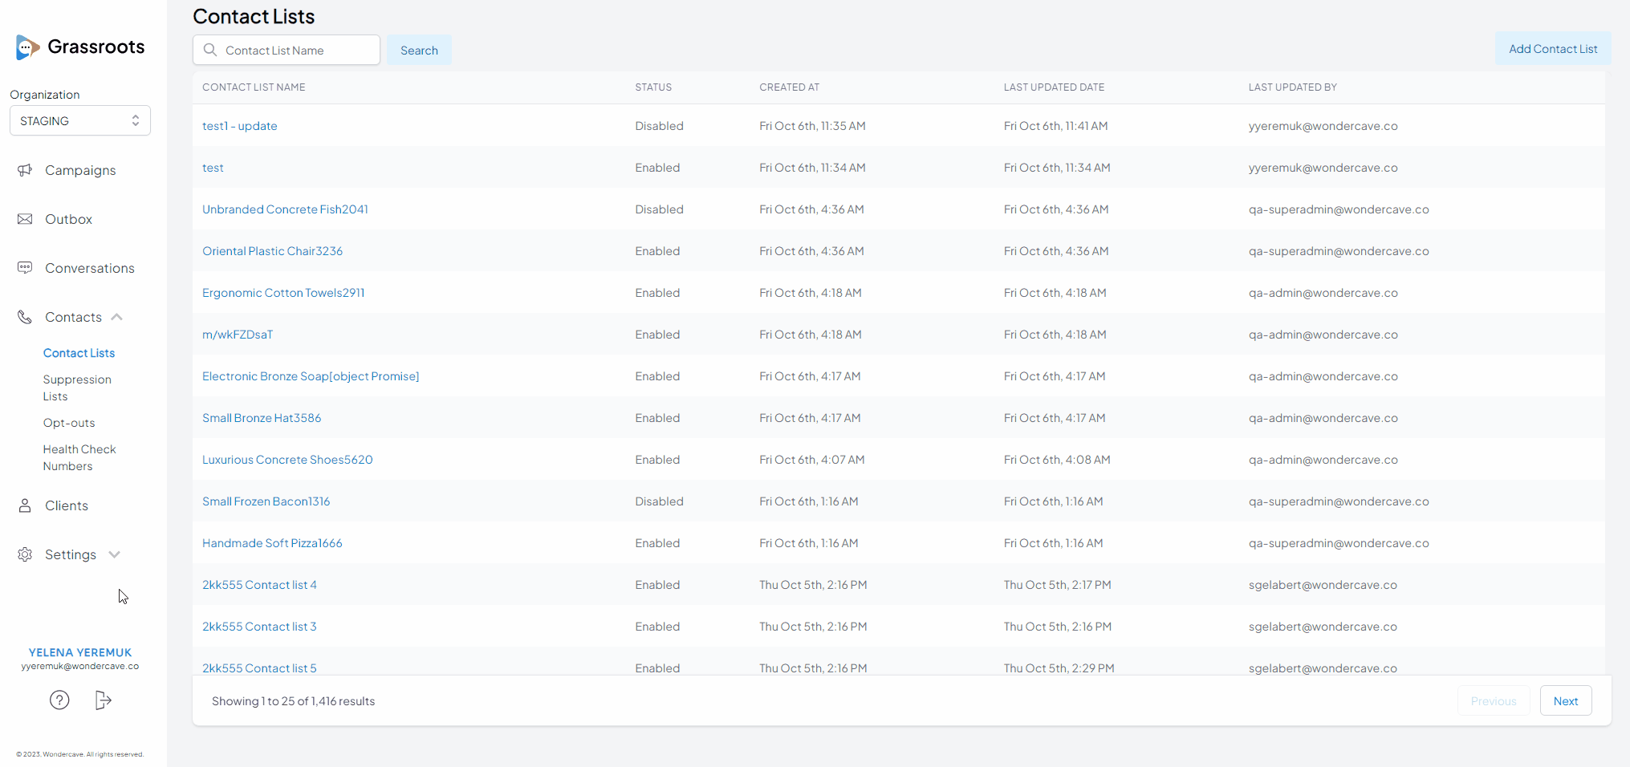
Task: Open 'Handmade Soft Pizza1666' contact list
Action: click(272, 543)
